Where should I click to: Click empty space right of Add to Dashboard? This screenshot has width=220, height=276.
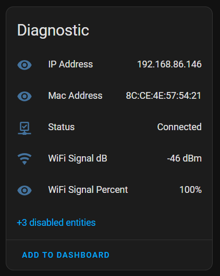click(x=161, y=255)
